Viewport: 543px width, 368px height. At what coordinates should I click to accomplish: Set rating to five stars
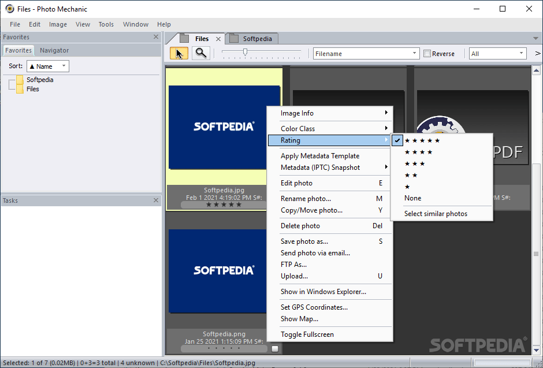(x=441, y=140)
